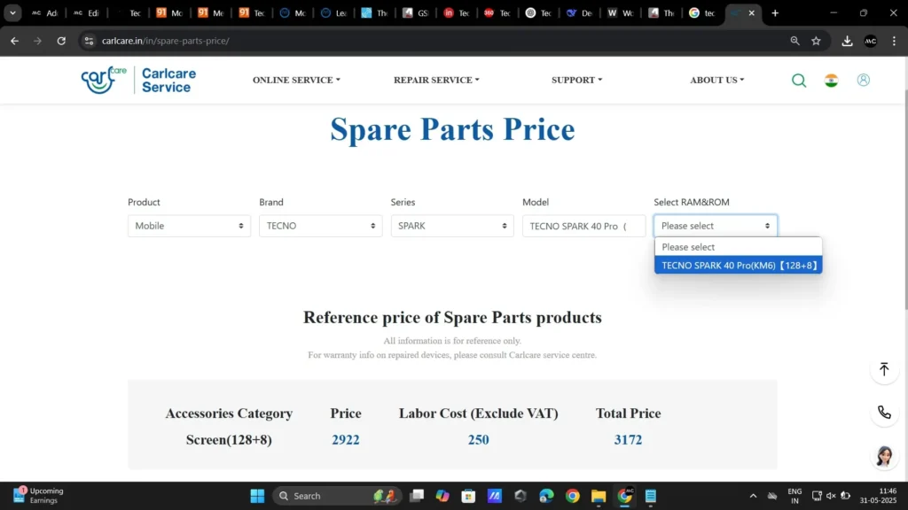The height and width of the screenshot is (510, 908).
Task: Click the Windows taskbar search box
Action: click(x=336, y=496)
